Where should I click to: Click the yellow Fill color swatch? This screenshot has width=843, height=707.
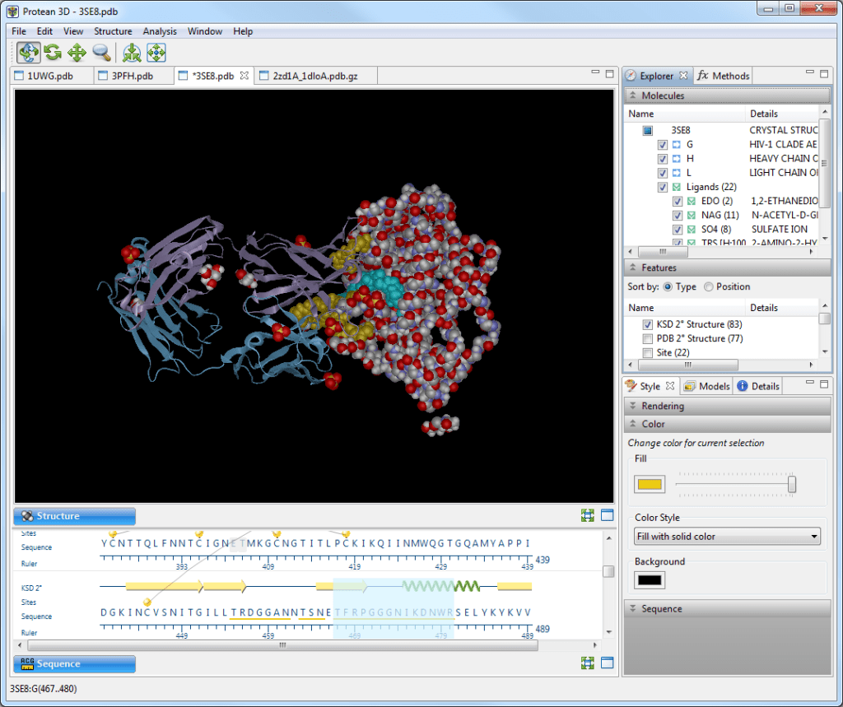(x=650, y=484)
